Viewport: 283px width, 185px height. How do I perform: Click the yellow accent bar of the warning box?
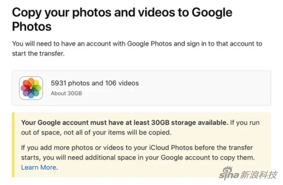pos(13,145)
